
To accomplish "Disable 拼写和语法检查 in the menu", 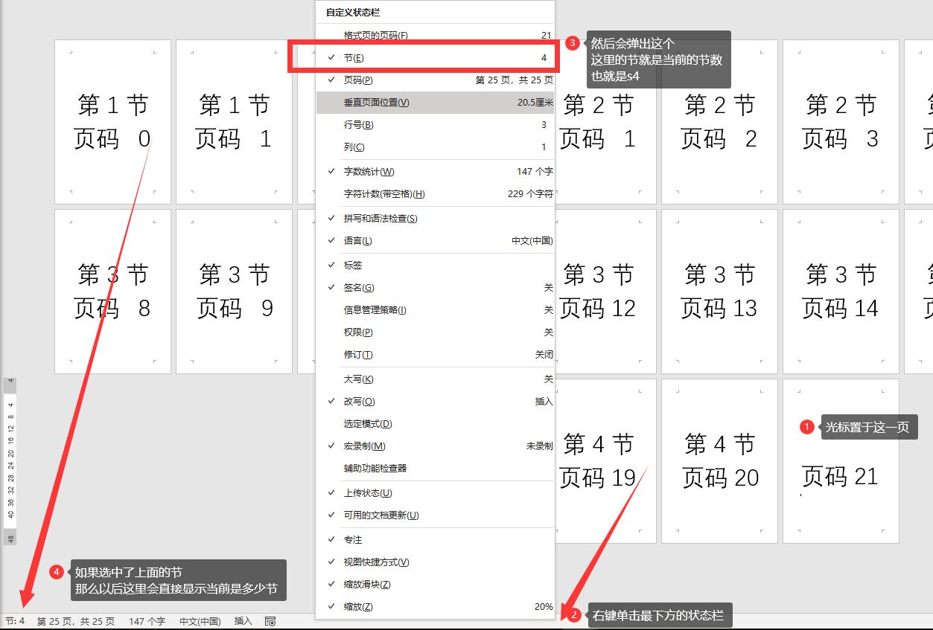I will tap(434, 218).
